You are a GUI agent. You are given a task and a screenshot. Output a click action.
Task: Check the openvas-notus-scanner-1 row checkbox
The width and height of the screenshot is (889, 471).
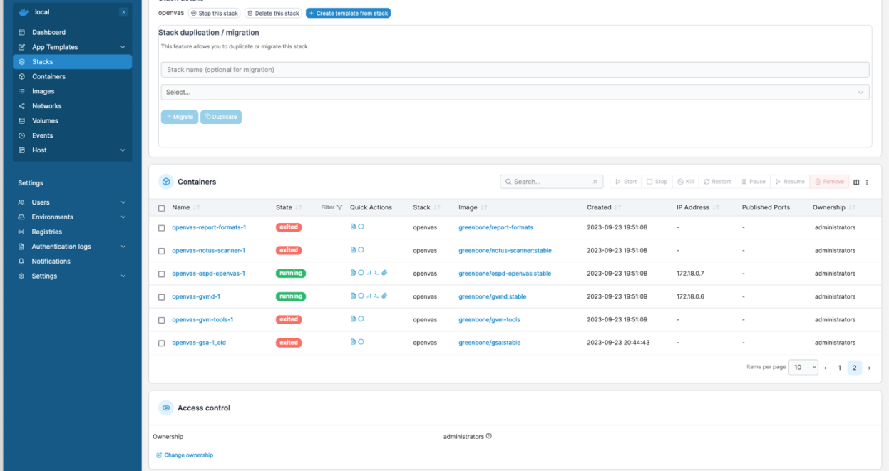pos(161,251)
